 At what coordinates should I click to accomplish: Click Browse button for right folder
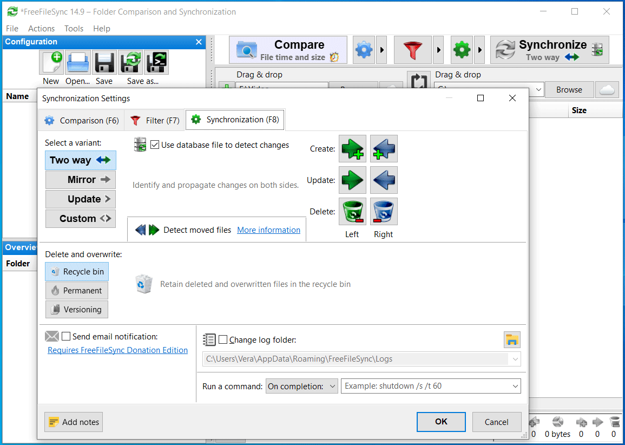[x=569, y=90]
